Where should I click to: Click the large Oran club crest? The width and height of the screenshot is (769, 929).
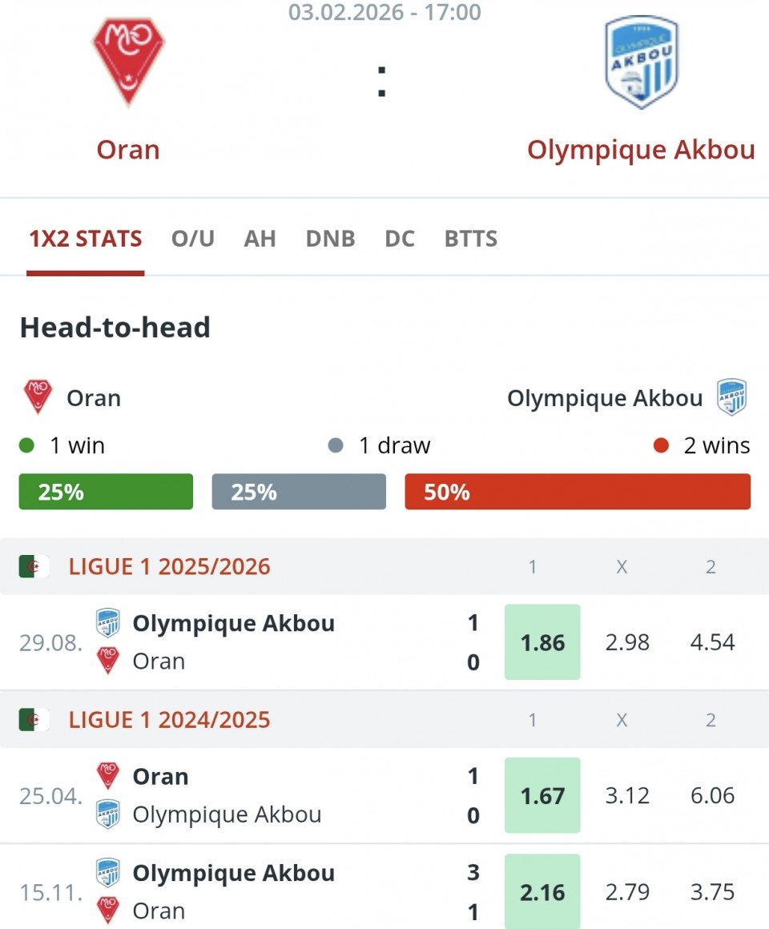[x=128, y=61]
